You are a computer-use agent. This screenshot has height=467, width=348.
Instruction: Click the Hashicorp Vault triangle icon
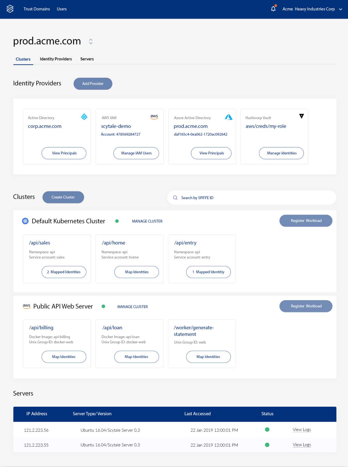[301, 116]
